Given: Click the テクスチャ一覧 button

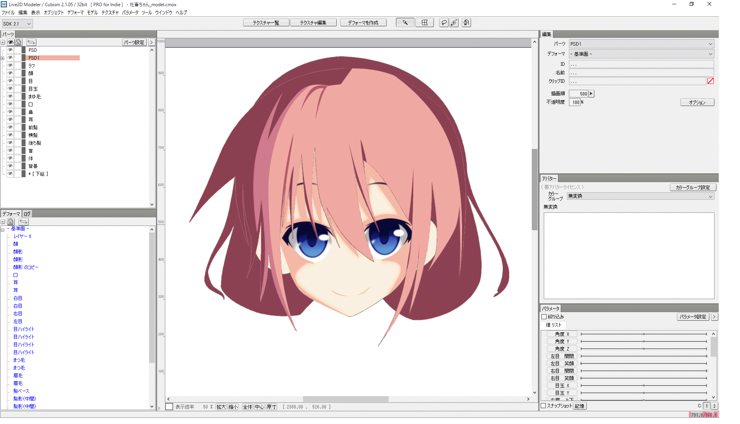Looking at the screenshot, I should pos(266,23).
